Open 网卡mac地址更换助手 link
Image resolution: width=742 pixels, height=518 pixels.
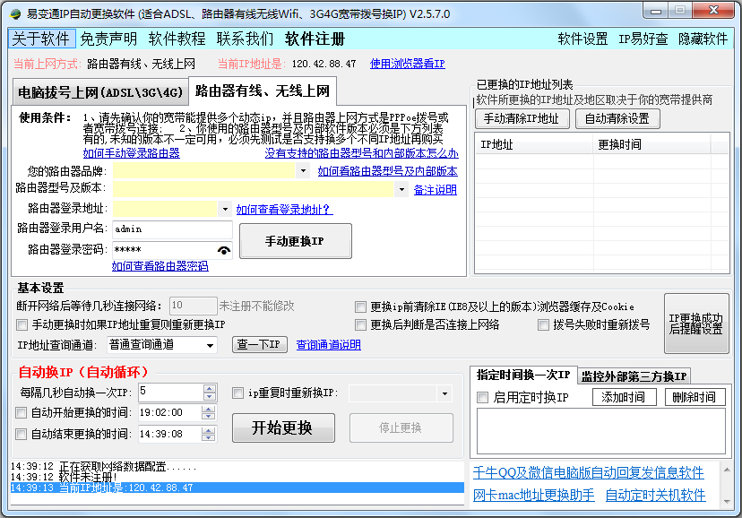coord(534,496)
